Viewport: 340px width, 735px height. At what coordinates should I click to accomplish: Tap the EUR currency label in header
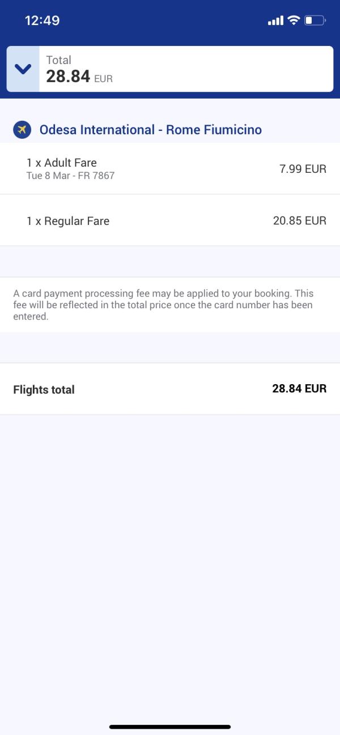[104, 79]
